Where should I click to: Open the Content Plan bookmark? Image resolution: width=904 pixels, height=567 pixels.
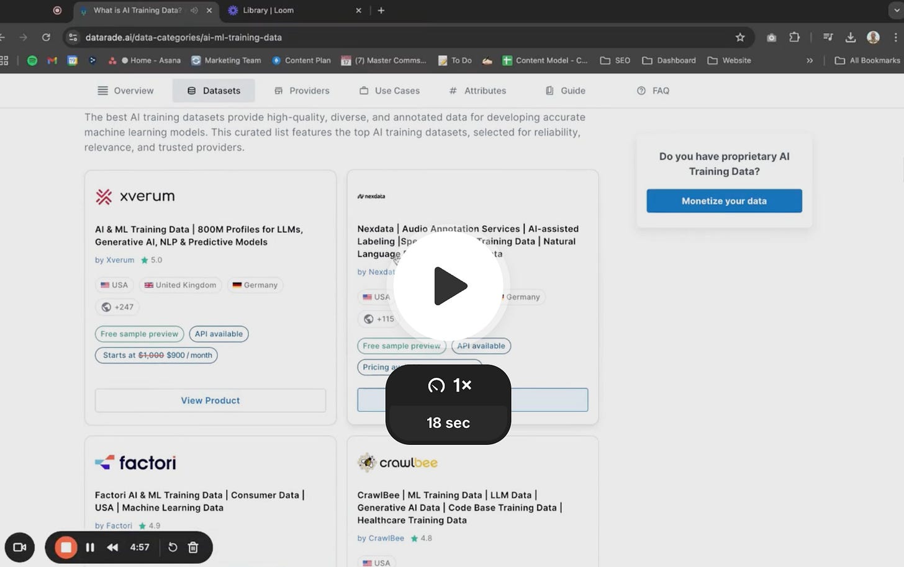[301, 60]
